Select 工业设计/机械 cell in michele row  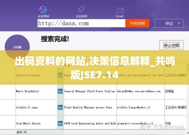(x=176, y=107)
